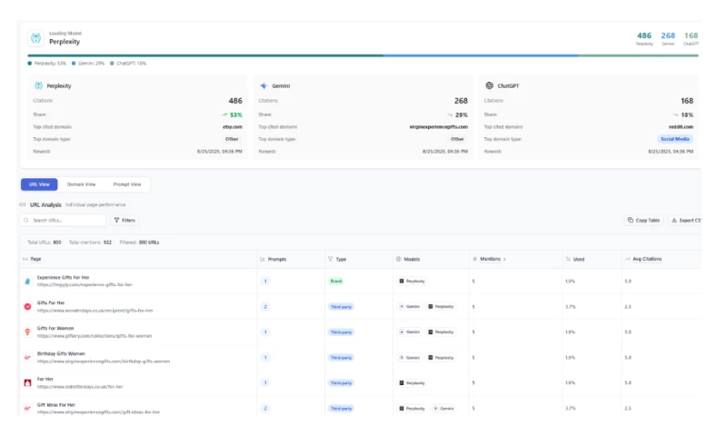This screenshot has height=436, width=727.
Task: Click the Prompts column header icon
Action: point(263,260)
